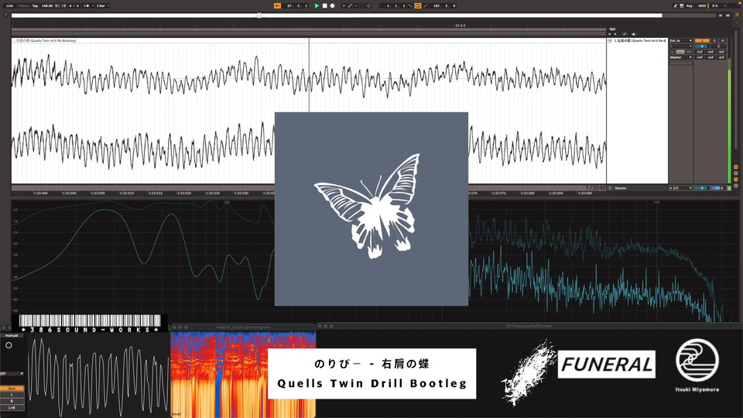743x418 pixels.
Task: Set monitor mode to Auto
Action: [x=680, y=52]
